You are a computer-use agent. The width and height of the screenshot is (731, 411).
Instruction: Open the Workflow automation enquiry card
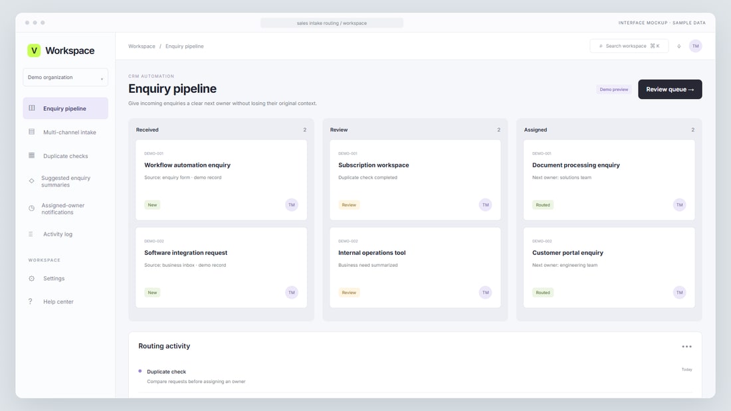click(x=221, y=180)
